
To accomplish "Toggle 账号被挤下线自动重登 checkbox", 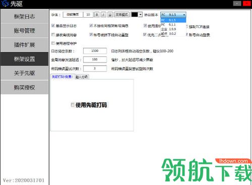I will (x=91, y=34).
